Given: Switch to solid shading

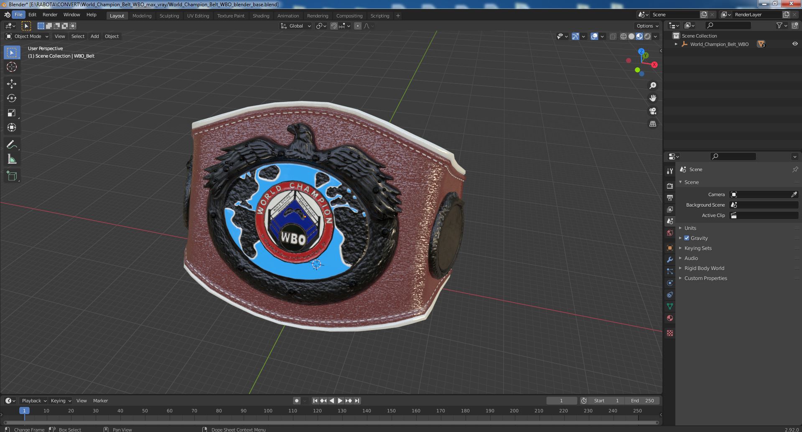Looking at the screenshot, I should pos(631,36).
